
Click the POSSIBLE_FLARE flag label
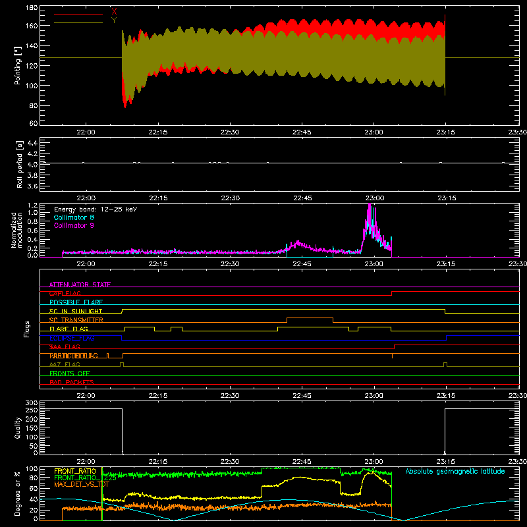point(76,302)
